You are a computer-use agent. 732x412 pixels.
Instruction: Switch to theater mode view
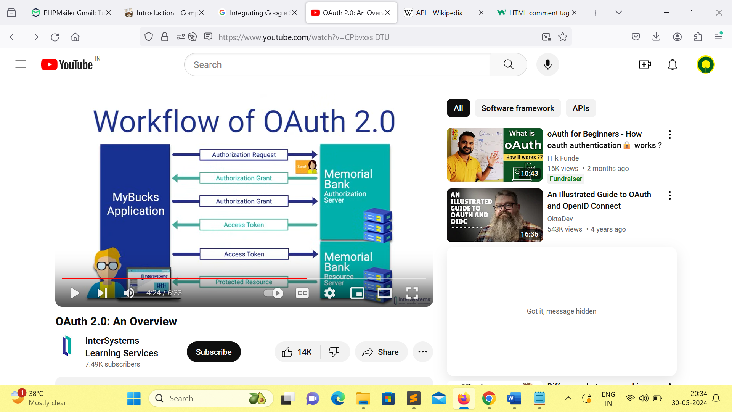coord(384,293)
